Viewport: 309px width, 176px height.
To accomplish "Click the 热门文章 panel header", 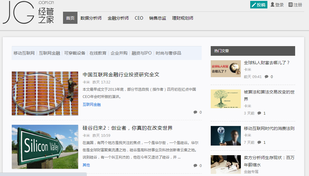I will [x=253, y=51].
